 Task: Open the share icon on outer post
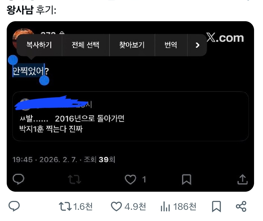tap(241, 206)
